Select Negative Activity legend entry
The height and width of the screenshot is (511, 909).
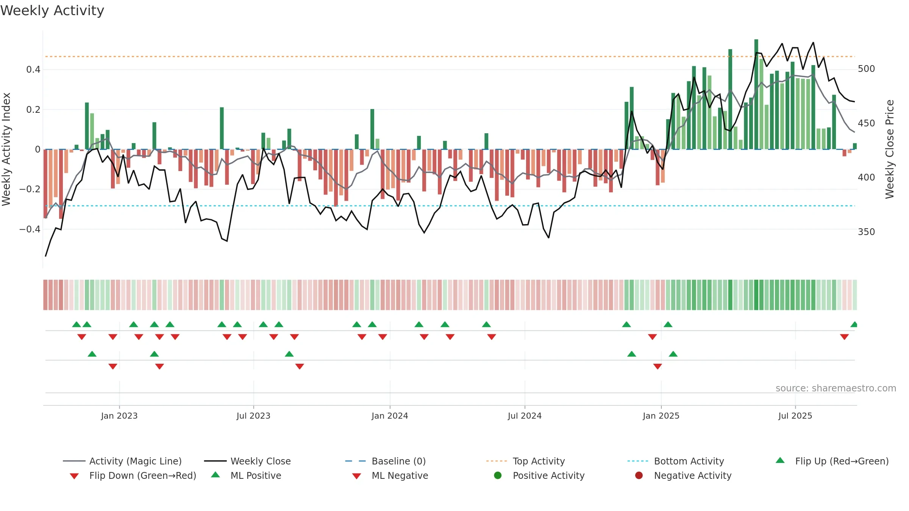[683, 475]
